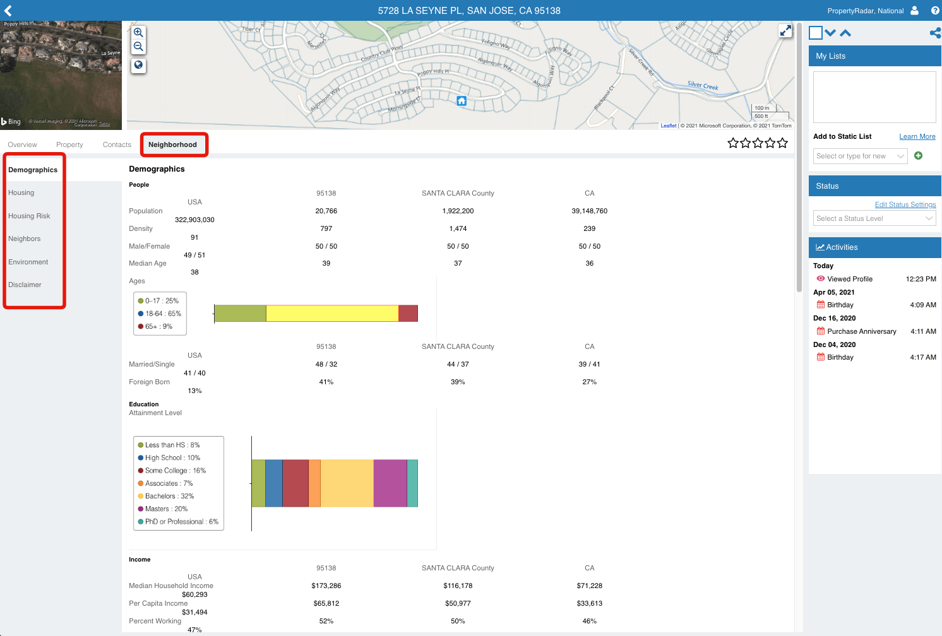The width and height of the screenshot is (942, 636).
Task: Go to next property down arrow
Action: click(830, 33)
